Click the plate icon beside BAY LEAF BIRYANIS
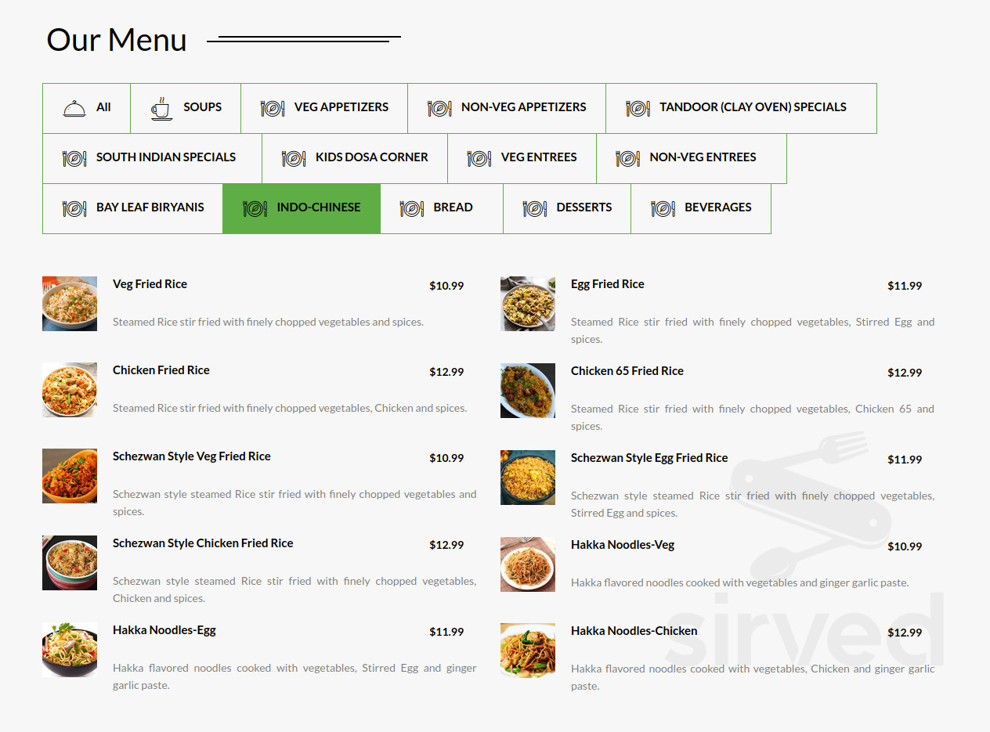 [73, 207]
